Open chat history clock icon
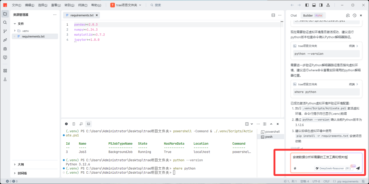The height and width of the screenshot is (184, 369). 355,16
